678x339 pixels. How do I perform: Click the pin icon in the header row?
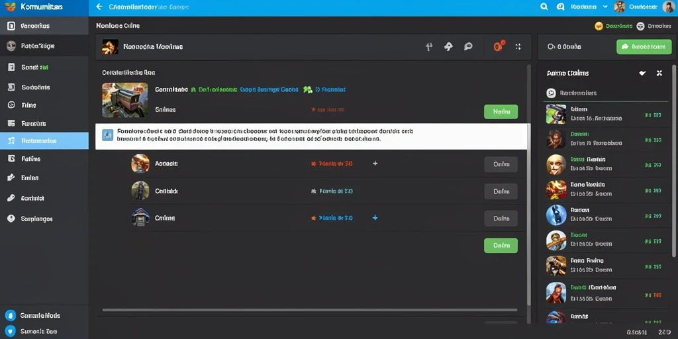click(429, 47)
